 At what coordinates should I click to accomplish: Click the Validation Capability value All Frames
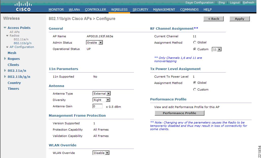pyautogui.click(x=101, y=136)
